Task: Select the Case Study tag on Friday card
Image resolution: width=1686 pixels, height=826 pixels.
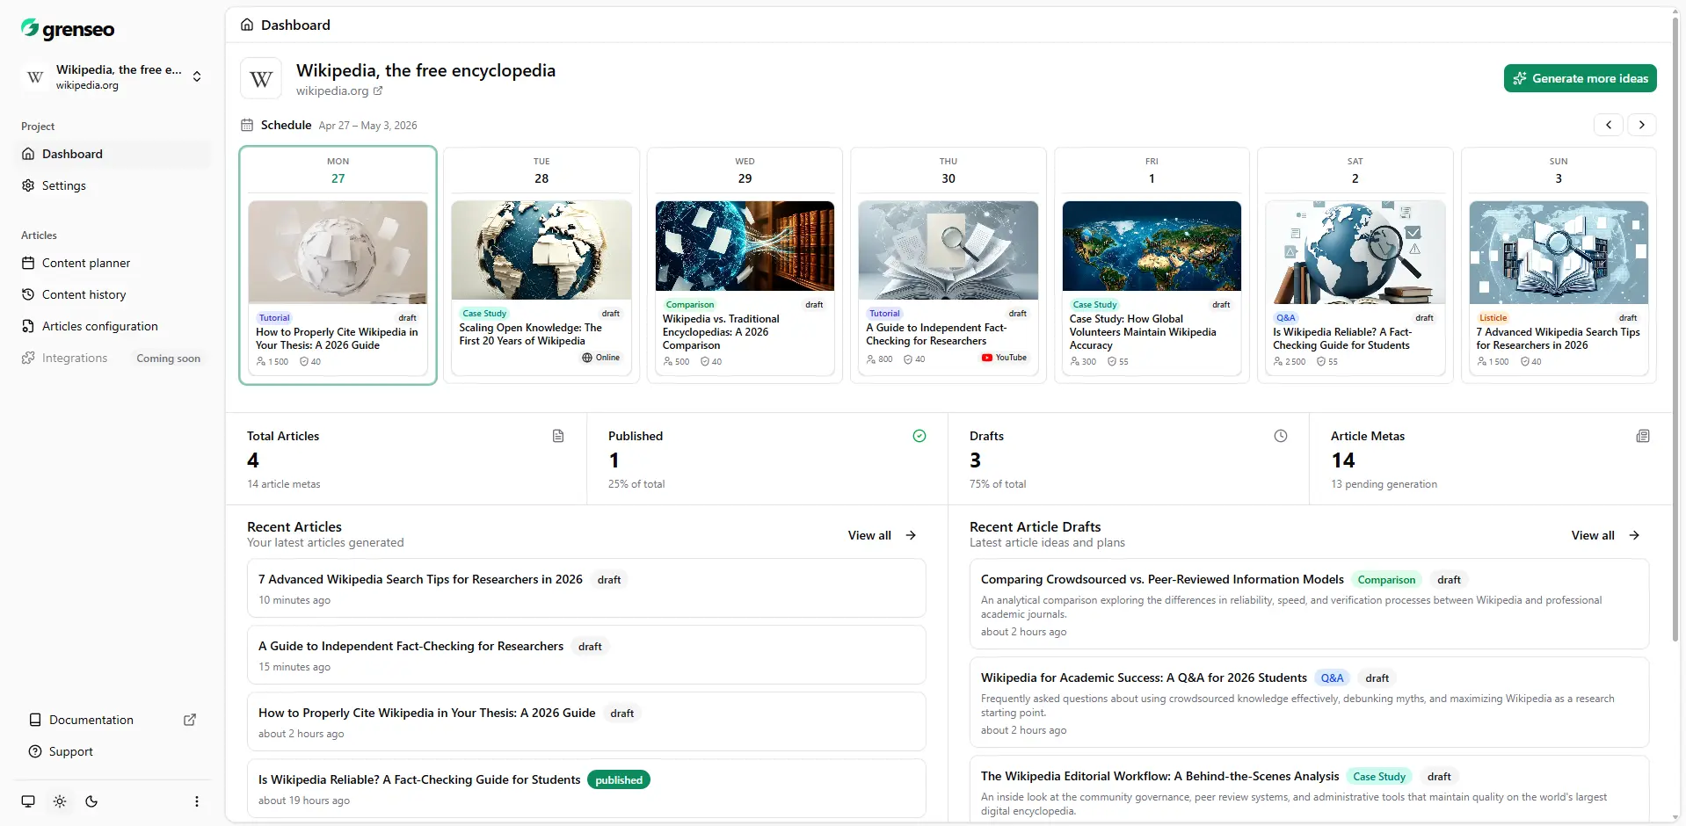Action: [1094, 305]
